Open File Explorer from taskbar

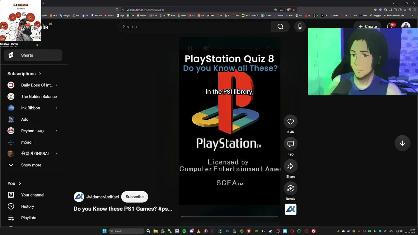click(x=155, y=231)
